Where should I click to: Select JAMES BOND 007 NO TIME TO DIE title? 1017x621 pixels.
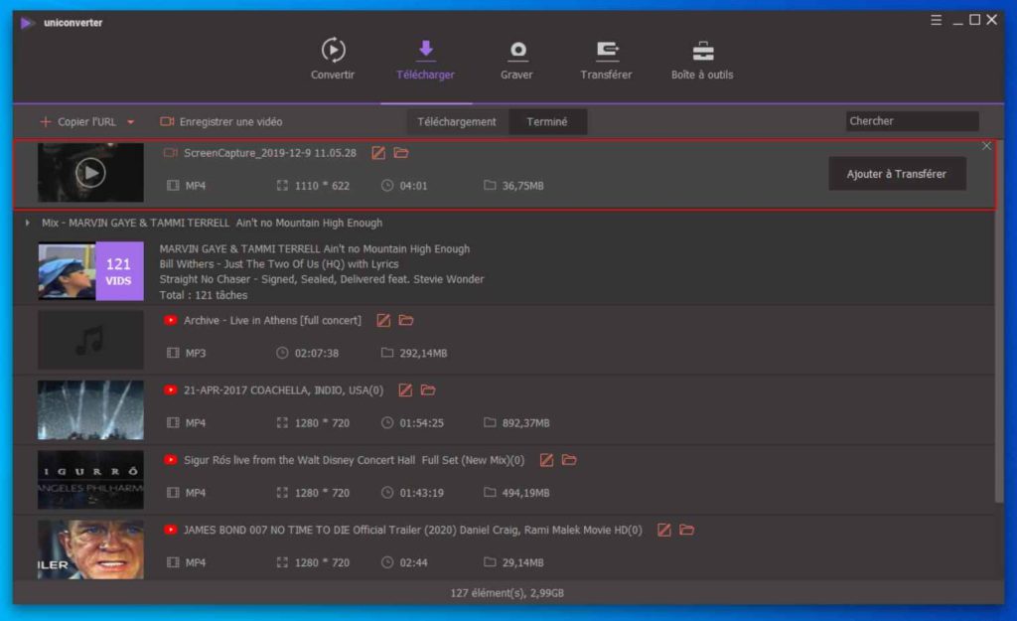click(412, 531)
